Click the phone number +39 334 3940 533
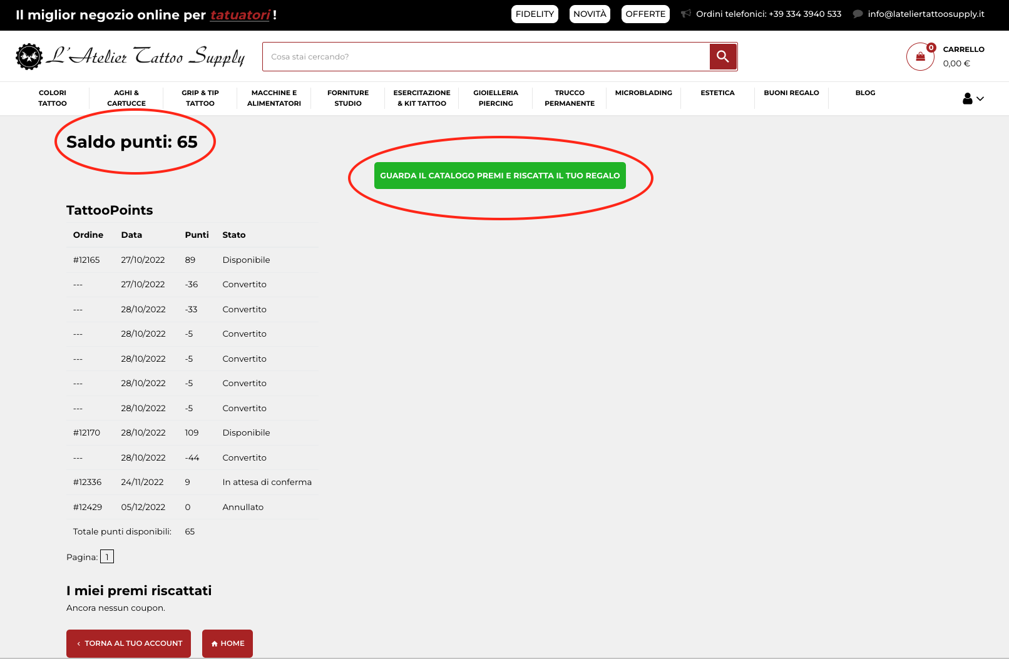 (805, 14)
